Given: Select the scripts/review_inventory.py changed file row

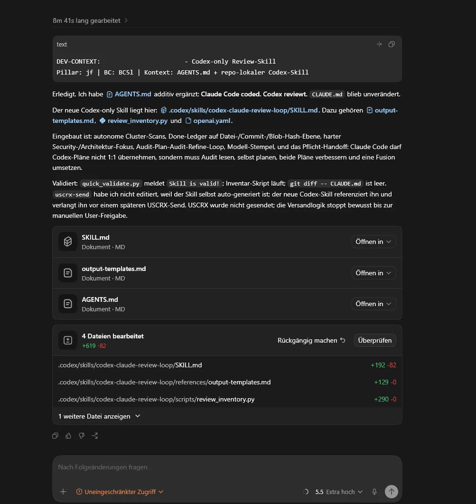Looking at the screenshot, I should 227,399.
